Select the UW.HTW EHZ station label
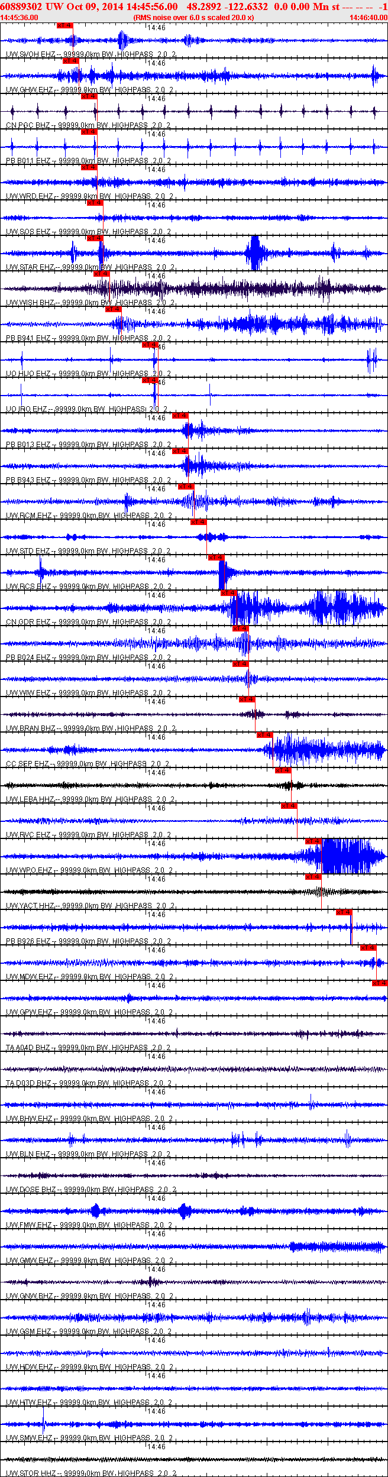The width and height of the screenshot is (388, 1477). click(x=30, y=1402)
